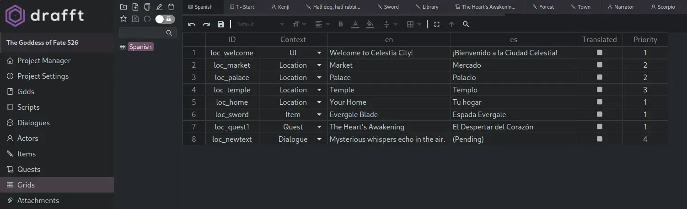Open the Town tab
Viewport: 687px width, 209px height.
click(580, 7)
